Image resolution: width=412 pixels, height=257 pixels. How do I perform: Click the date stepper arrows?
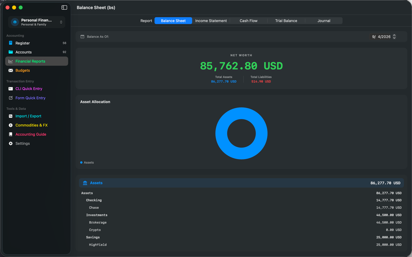click(394, 37)
